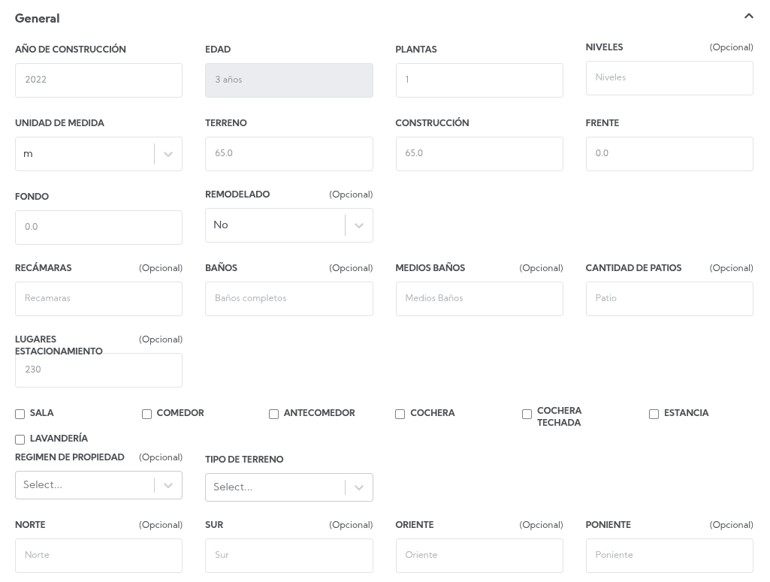Click the Lugares Estacionamiento input

[x=98, y=370]
